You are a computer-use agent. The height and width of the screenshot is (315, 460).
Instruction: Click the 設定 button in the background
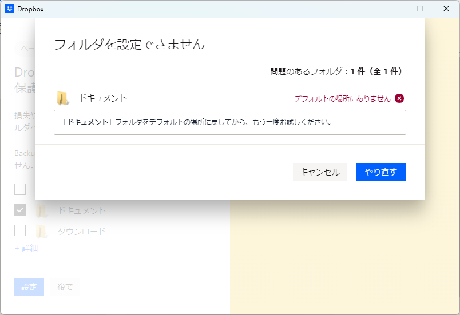(29, 287)
